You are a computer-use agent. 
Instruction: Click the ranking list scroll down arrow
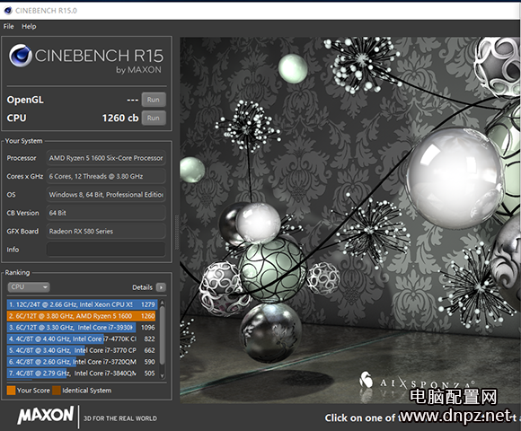click(x=163, y=376)
